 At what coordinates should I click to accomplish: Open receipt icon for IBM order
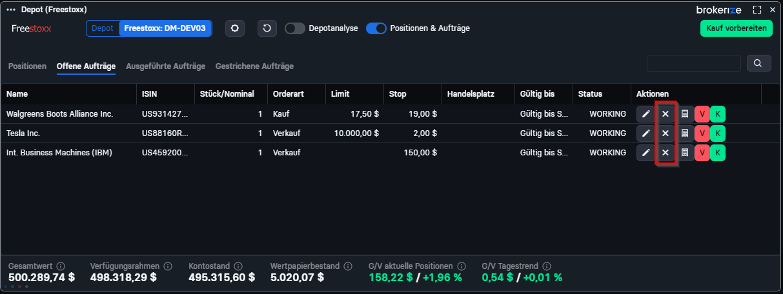click(685, 153)
